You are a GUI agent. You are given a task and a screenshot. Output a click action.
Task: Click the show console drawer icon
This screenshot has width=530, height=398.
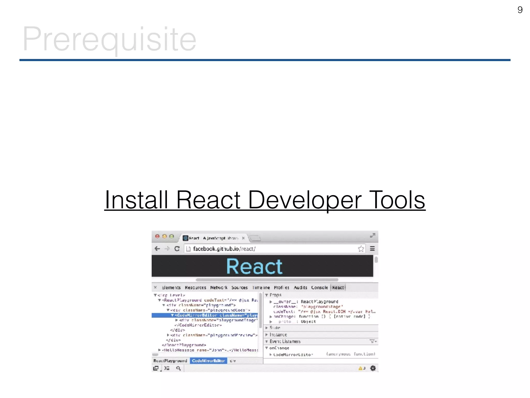click(x=167, y=368)
